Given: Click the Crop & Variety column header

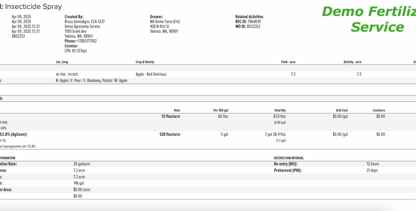Looking at the screenshot, I should pyautogui.click(x=145, y=62).
